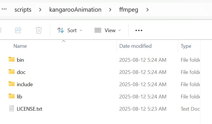Click the LICENSE.txt document icon
212x124 pixels.
pyautogui.click(x=11, y=108)
